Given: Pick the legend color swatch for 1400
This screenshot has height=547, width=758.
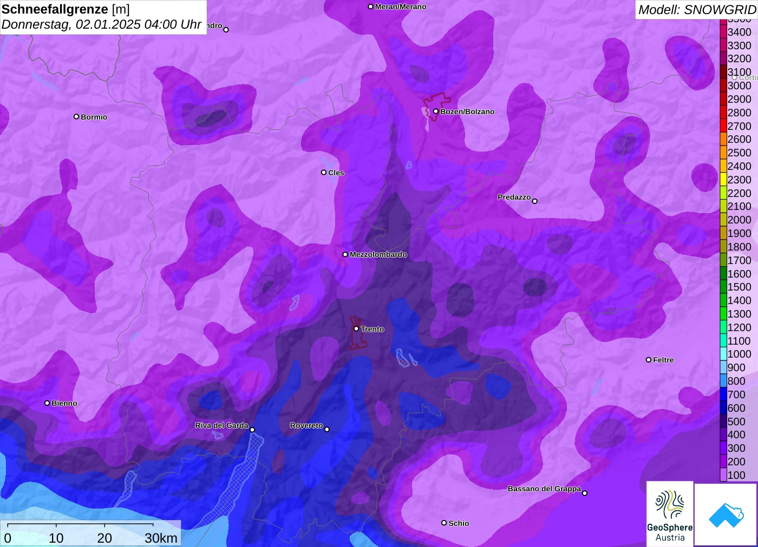Looking at the screenshot, I should (x=723, y=300).
